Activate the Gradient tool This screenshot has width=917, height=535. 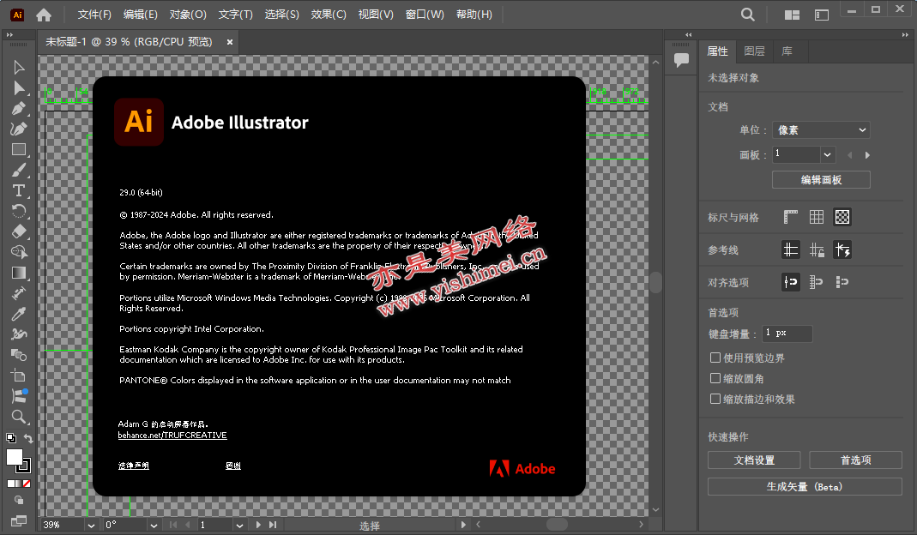tap(19, 273)
